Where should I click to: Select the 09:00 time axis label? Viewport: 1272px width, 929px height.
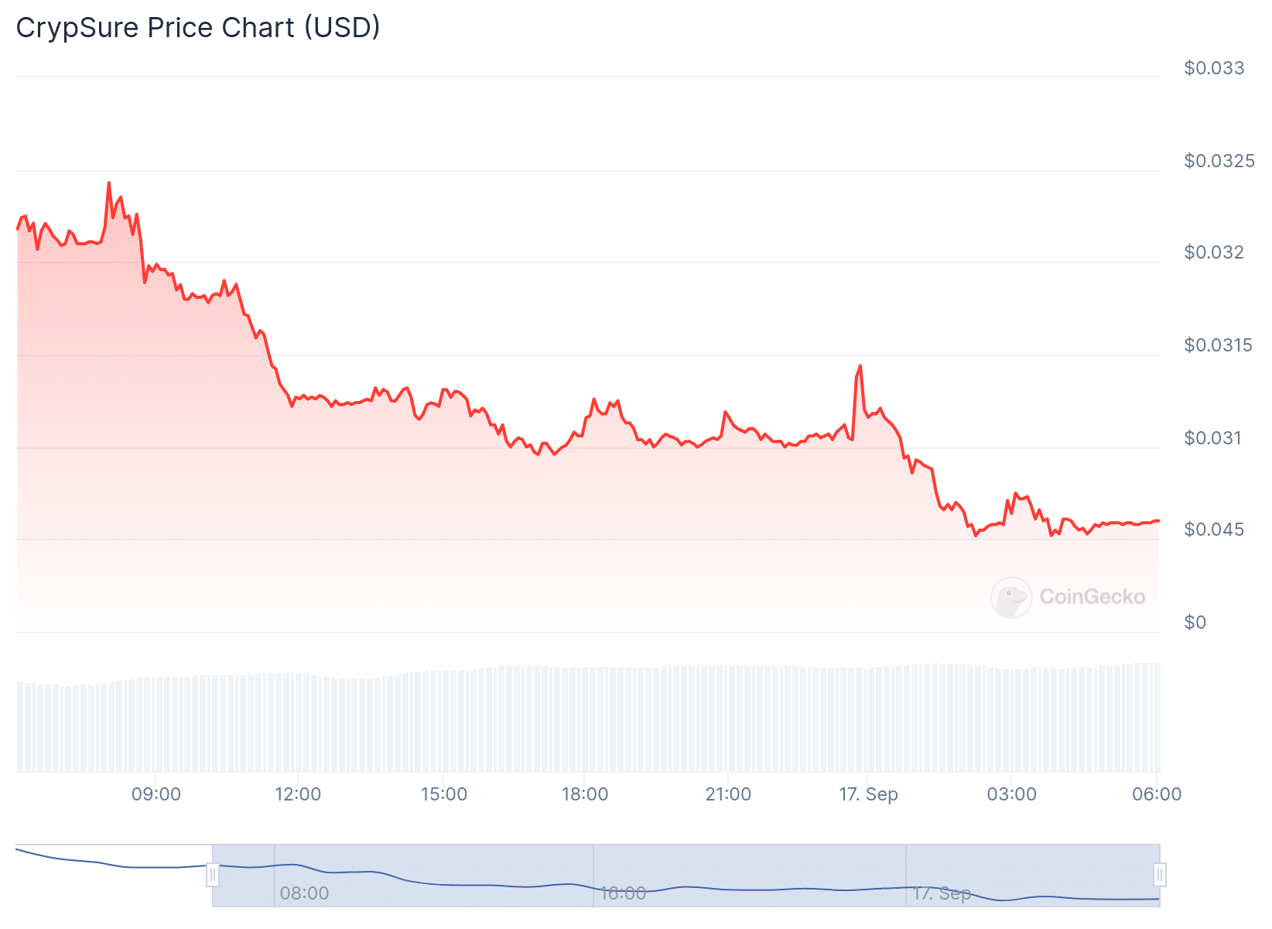point(156,794)
